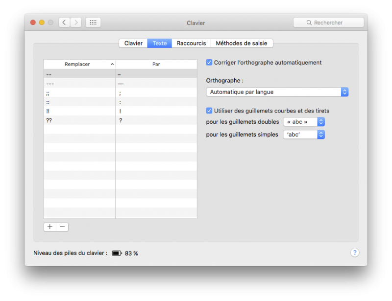
Task: Switch to the Clavier tab
Action: 133,43
